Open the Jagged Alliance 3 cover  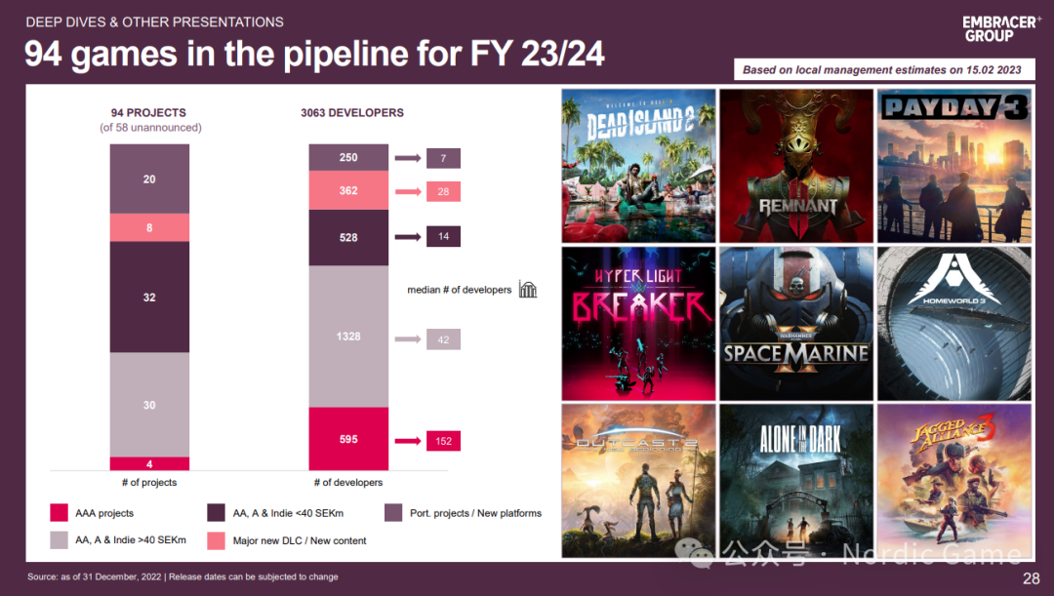(x=953, y=481)
